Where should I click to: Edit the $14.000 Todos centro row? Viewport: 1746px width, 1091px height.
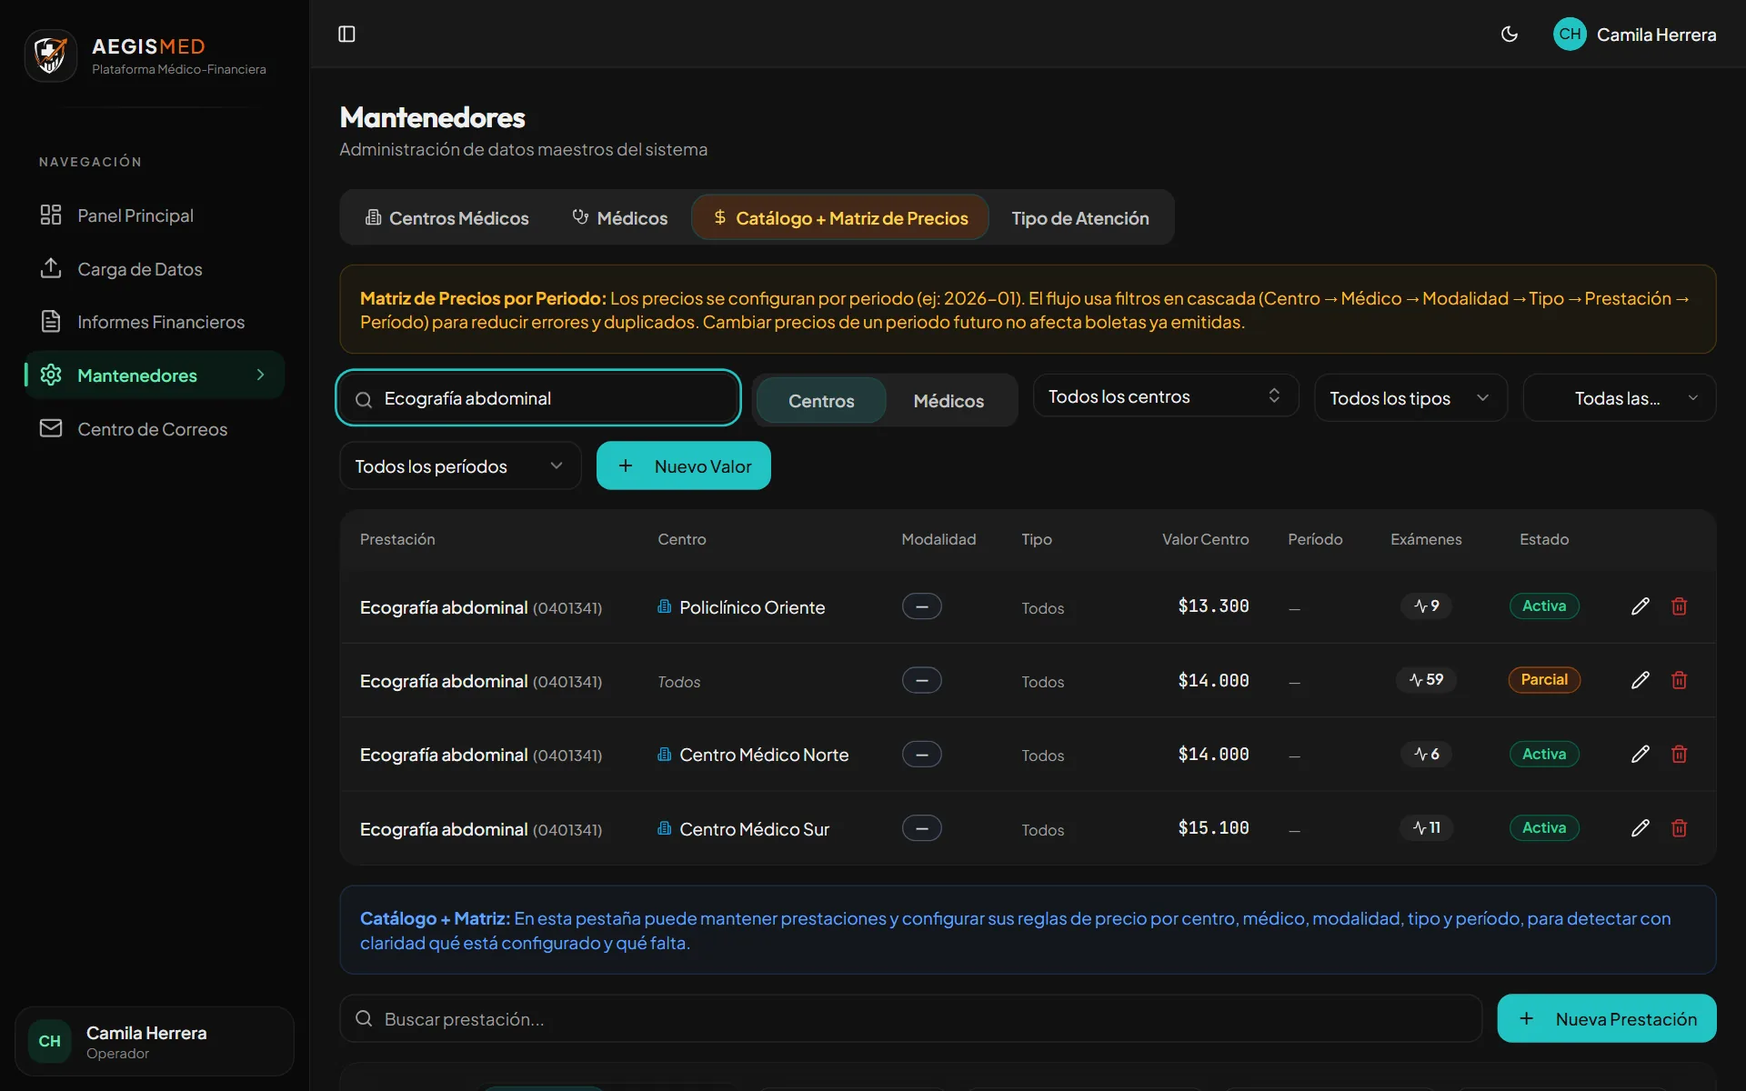[1641, 680]
